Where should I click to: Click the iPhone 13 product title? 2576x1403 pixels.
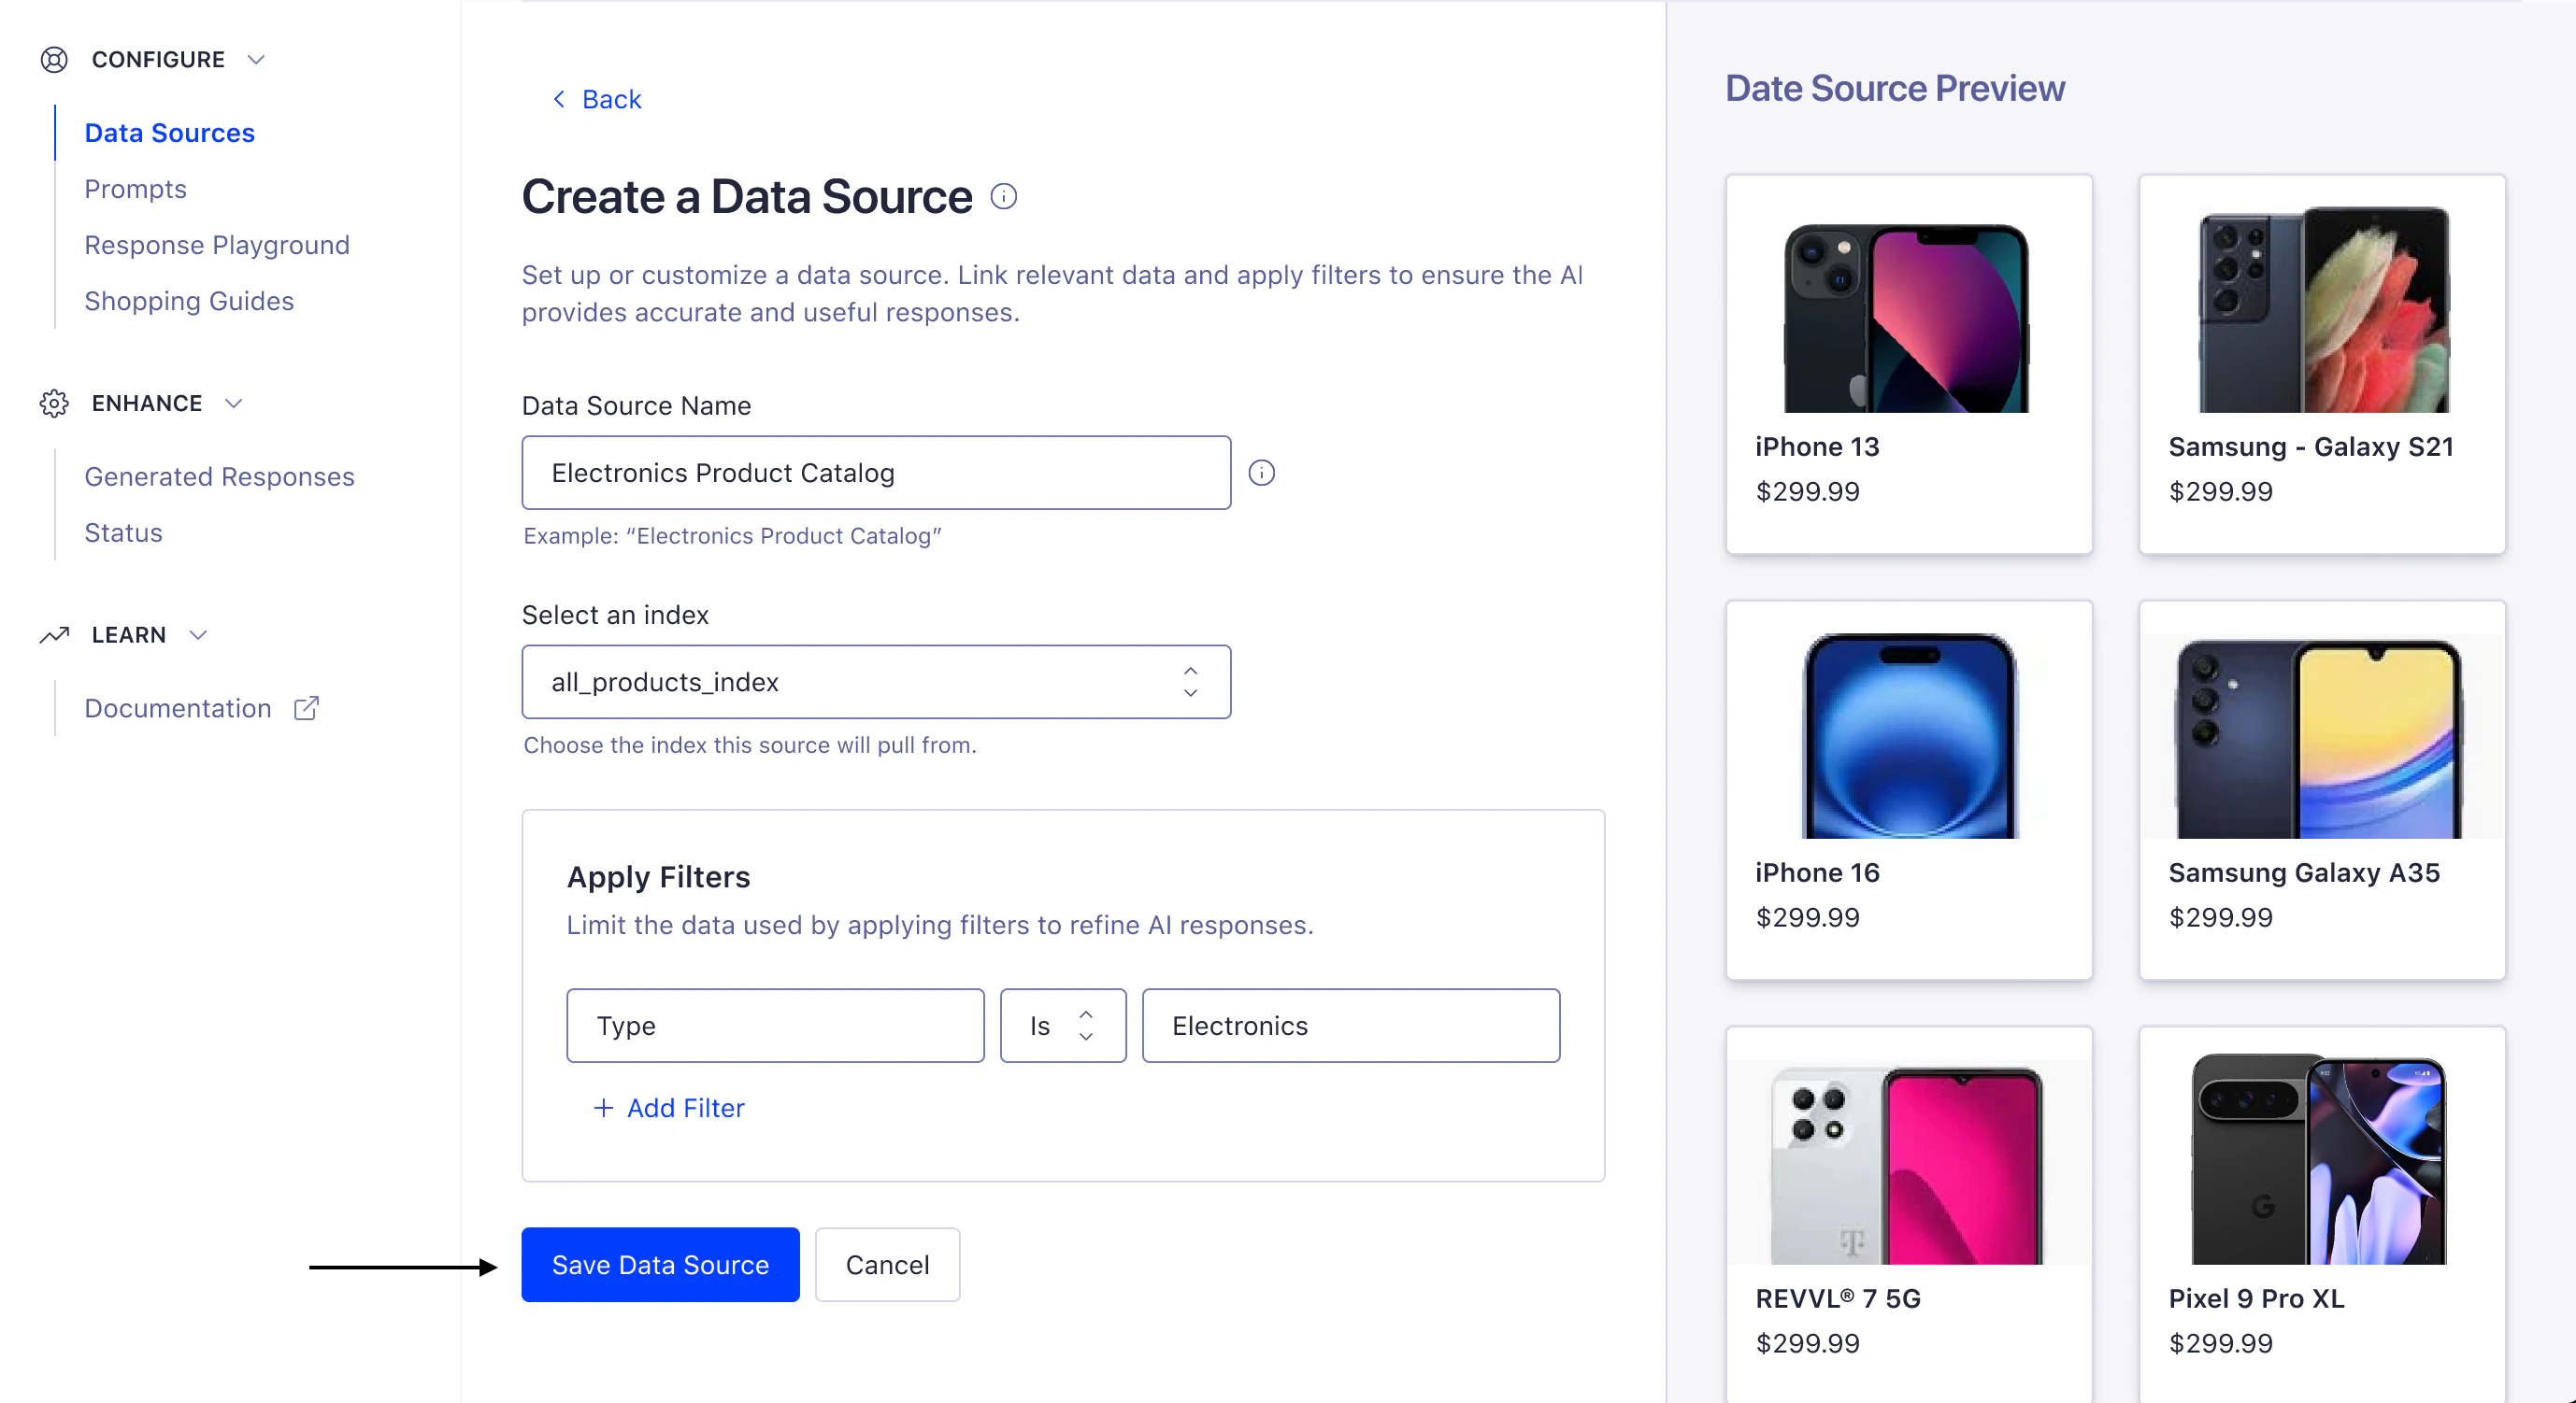pyautogui.click(x=1817, y=446)
